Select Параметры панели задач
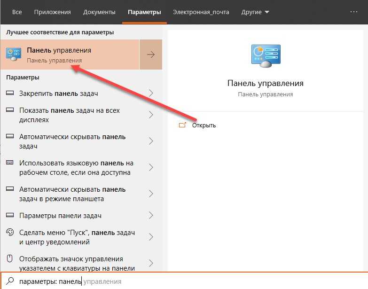368x289 pixels. coord(81,215)
